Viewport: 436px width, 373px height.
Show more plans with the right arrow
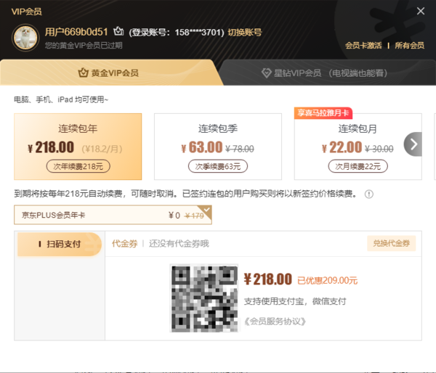pyautogui.click(x=412, y=144)
